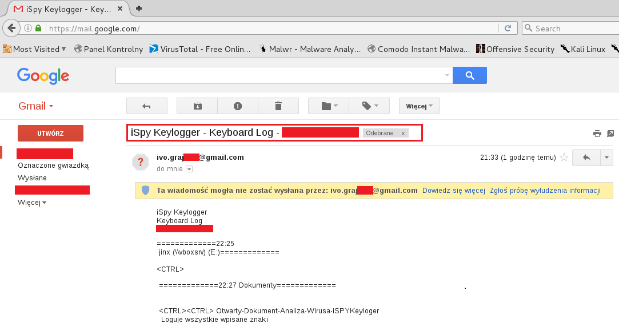Star the message from 21:33
This screenshot has width=619, height=323.
coord(564,158)
